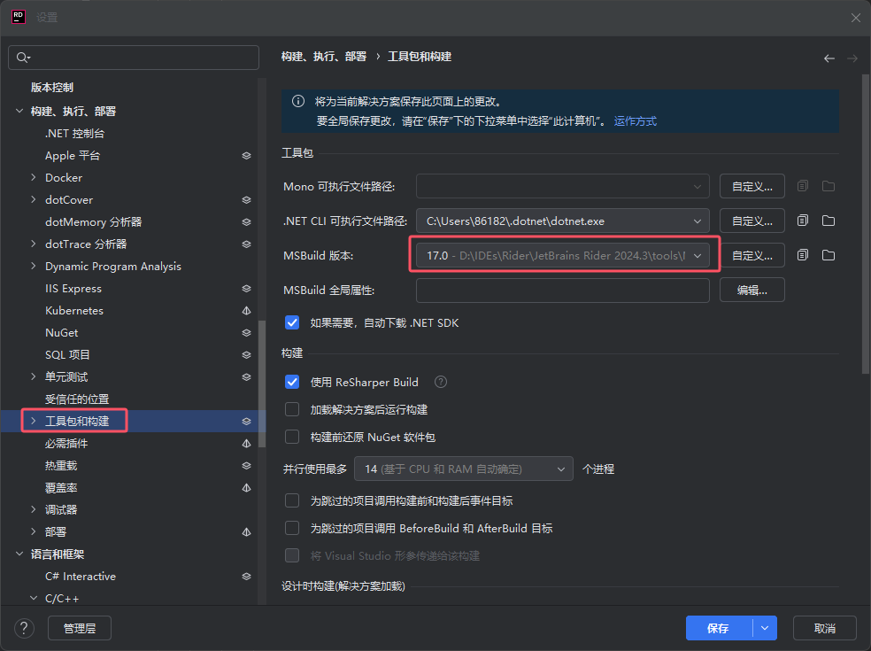Click the icon beside 覆盖率
Screen dimensions: 871x651
click(x=246, y=487)
